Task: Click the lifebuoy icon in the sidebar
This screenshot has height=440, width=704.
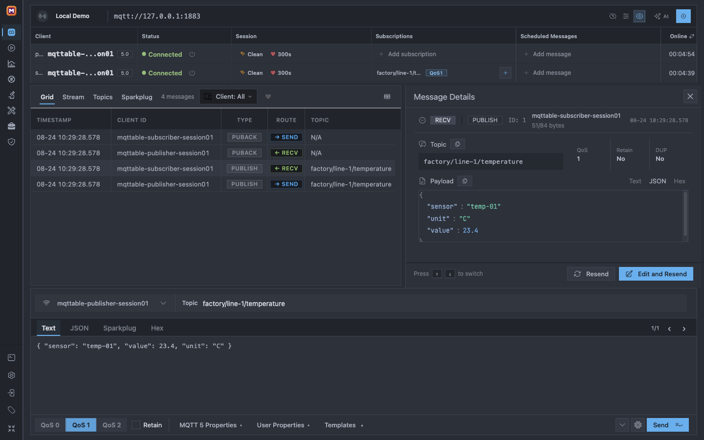Action: point(11,79)
